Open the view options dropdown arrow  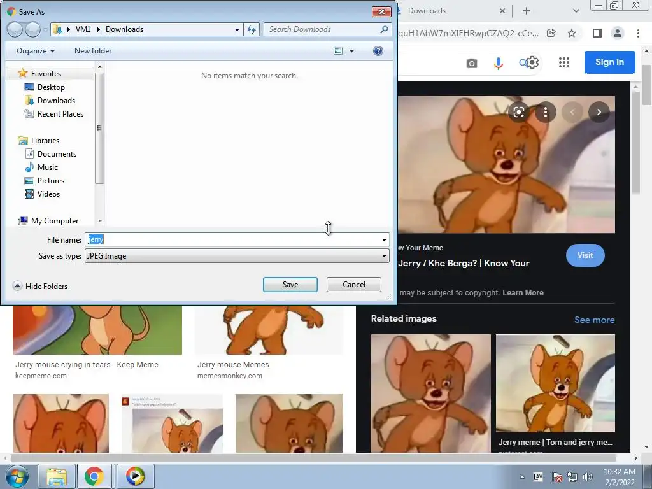(x=351, y=51)
